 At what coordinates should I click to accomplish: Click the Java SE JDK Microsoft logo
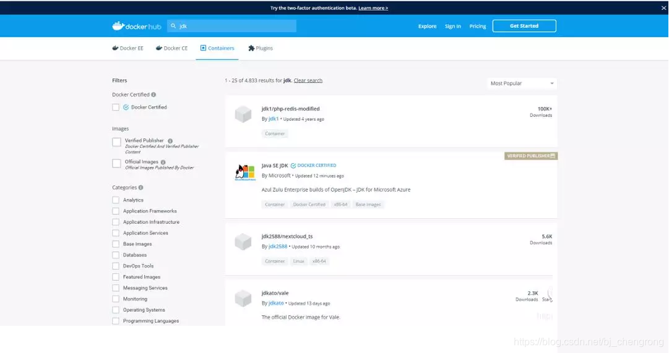(x=245, y=172)
